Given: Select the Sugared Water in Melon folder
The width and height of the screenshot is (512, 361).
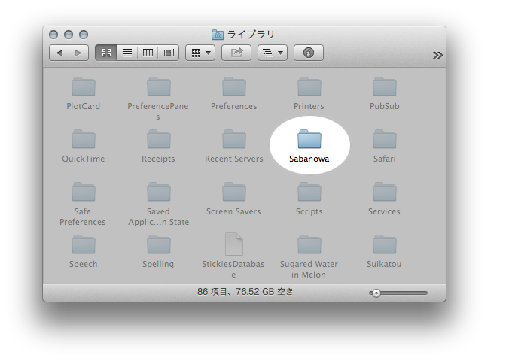Looking at the screenshot, I should coord(309,244).
